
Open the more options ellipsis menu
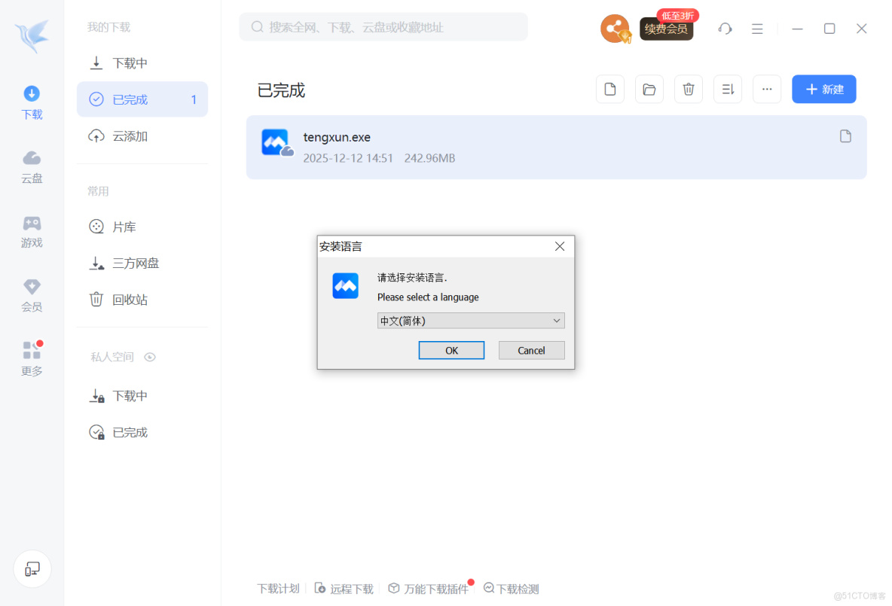tap(766, 89)
